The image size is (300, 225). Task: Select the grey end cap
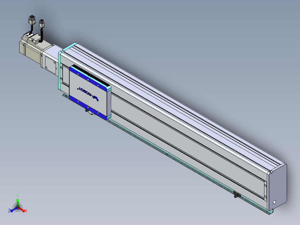[277, 187]
